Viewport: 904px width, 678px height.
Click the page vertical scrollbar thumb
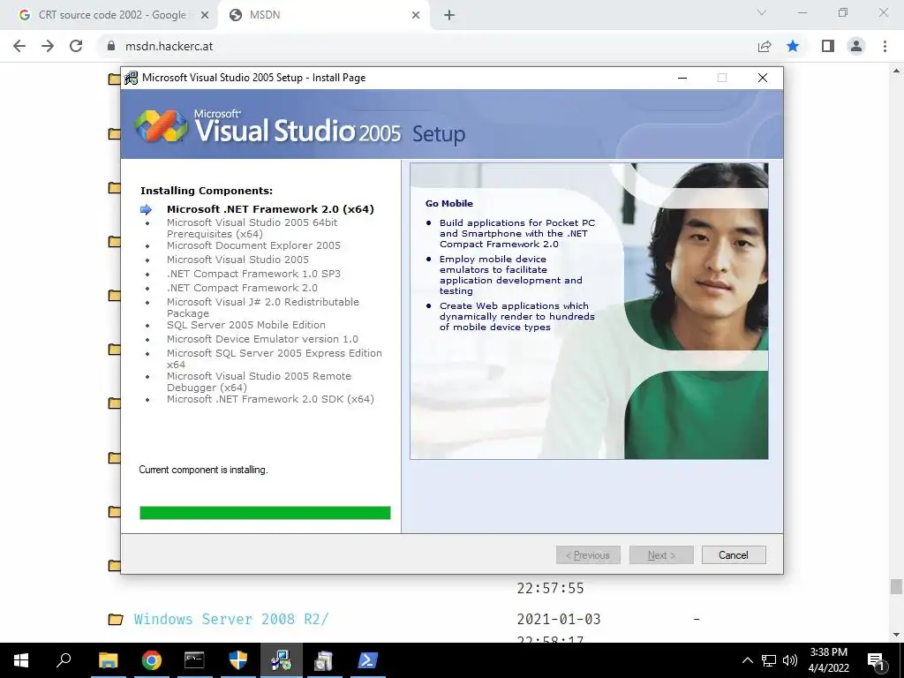click(x=896, y=587)
